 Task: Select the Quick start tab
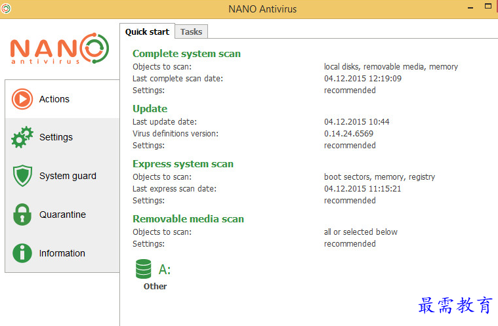[x=148, y=31]
